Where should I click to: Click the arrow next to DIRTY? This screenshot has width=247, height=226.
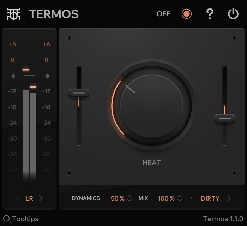click(229, 198)
